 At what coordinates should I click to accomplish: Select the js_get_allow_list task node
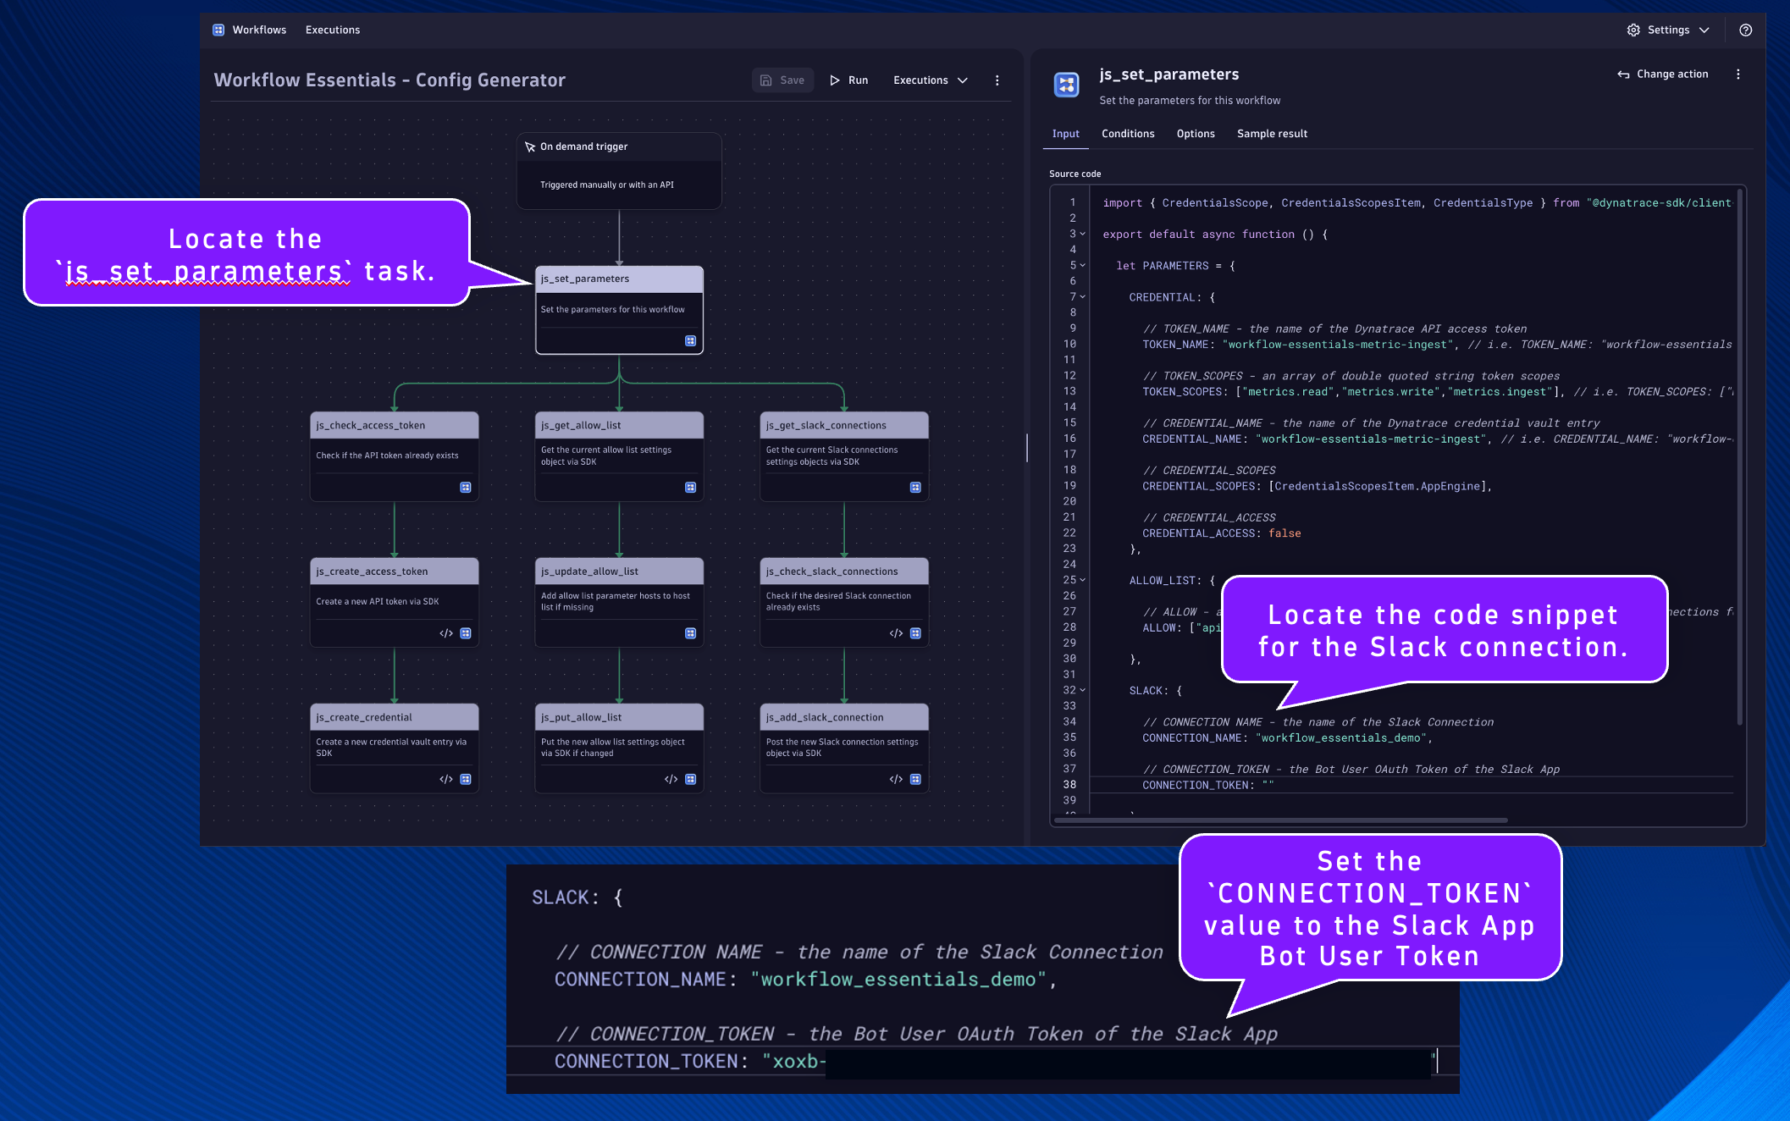[619, 456]
